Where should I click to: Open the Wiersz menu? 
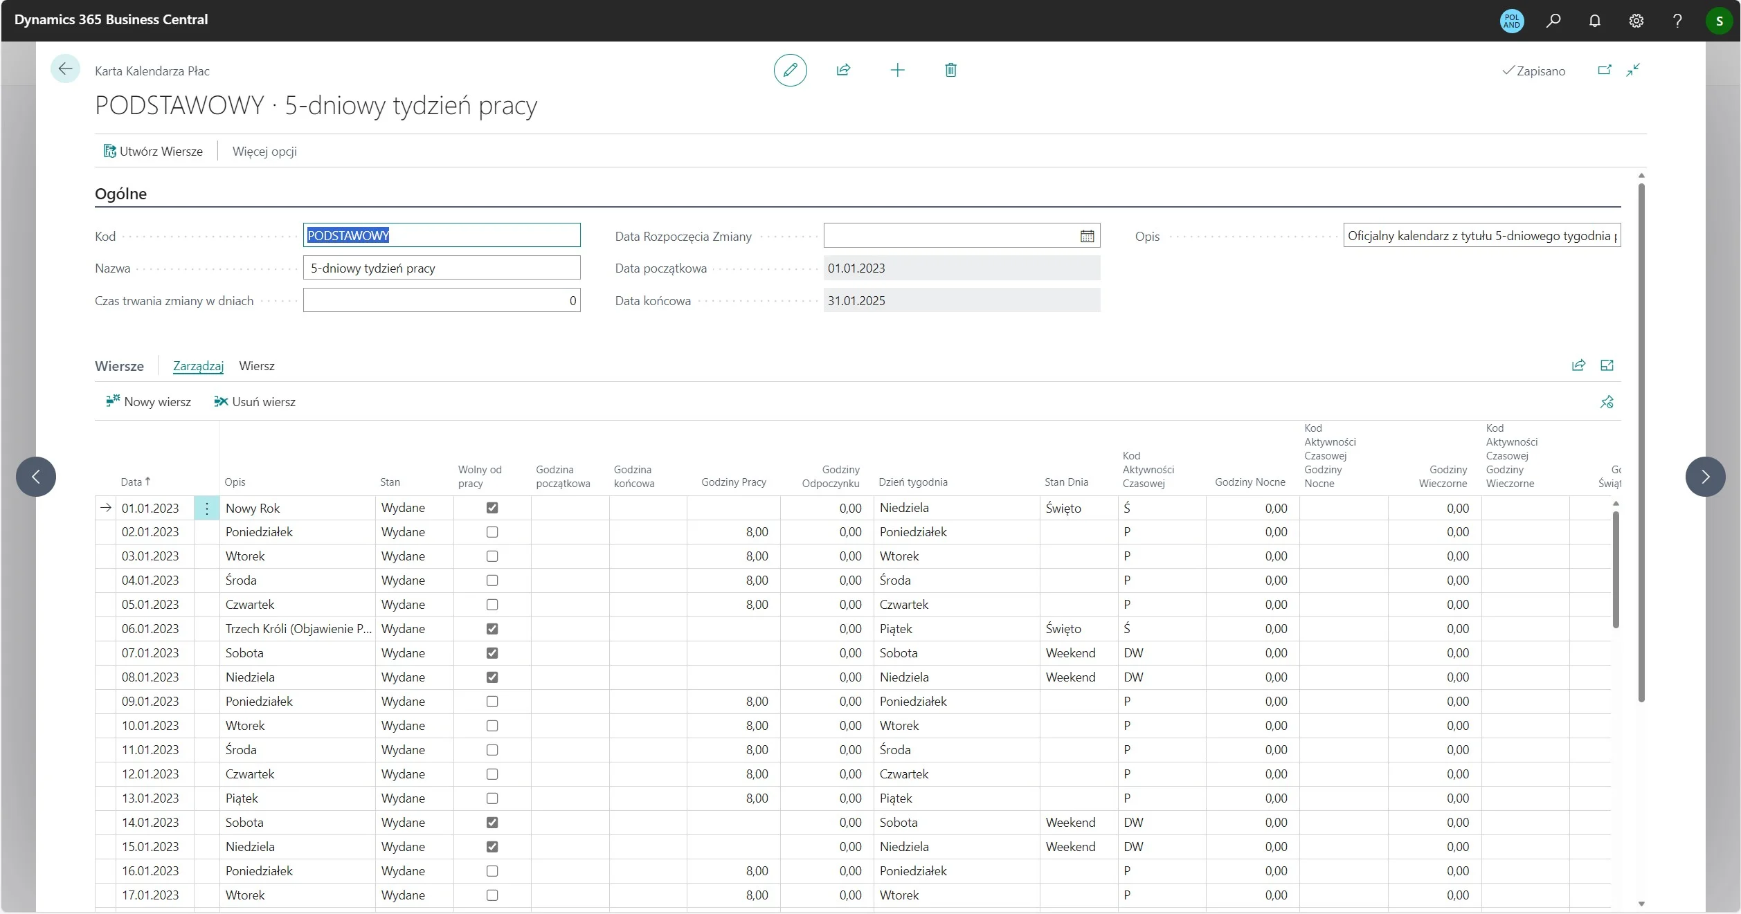(x=256, y=366)
